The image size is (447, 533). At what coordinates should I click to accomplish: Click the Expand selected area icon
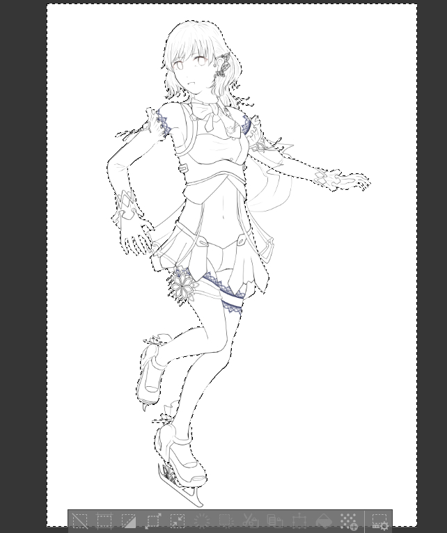(x=153, y=520)
